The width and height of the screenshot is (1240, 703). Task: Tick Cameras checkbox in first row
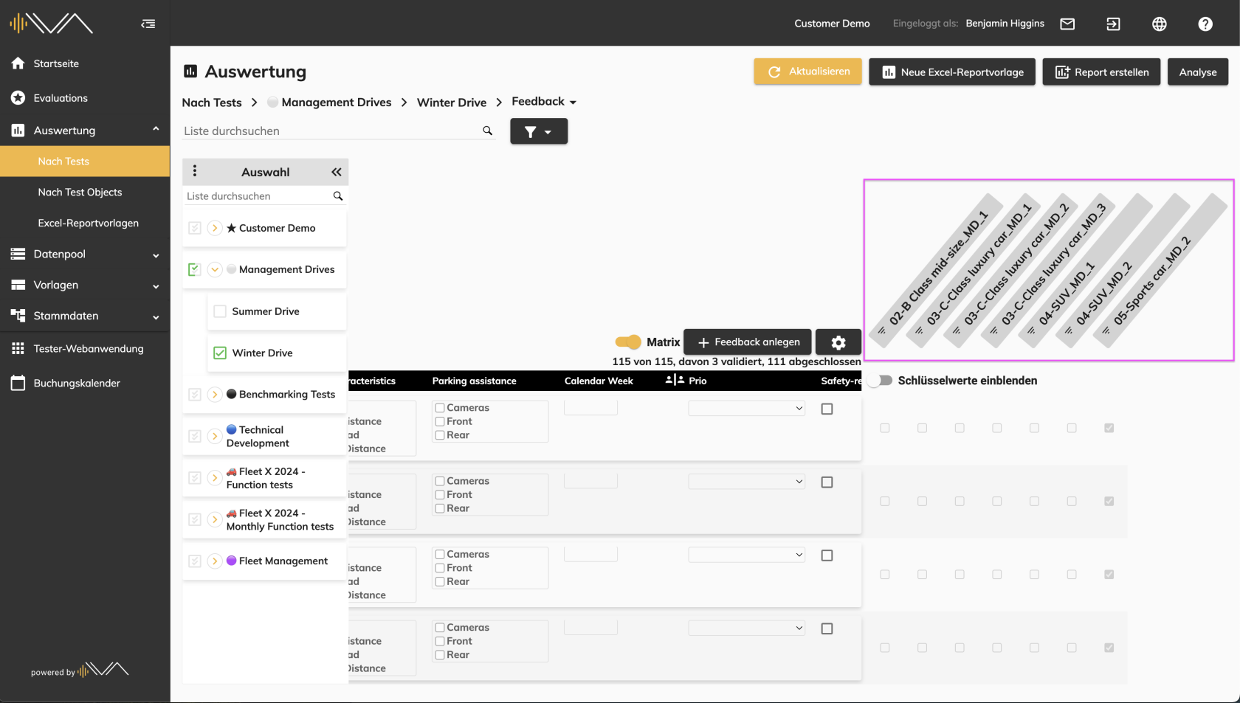tap(440, 407)
